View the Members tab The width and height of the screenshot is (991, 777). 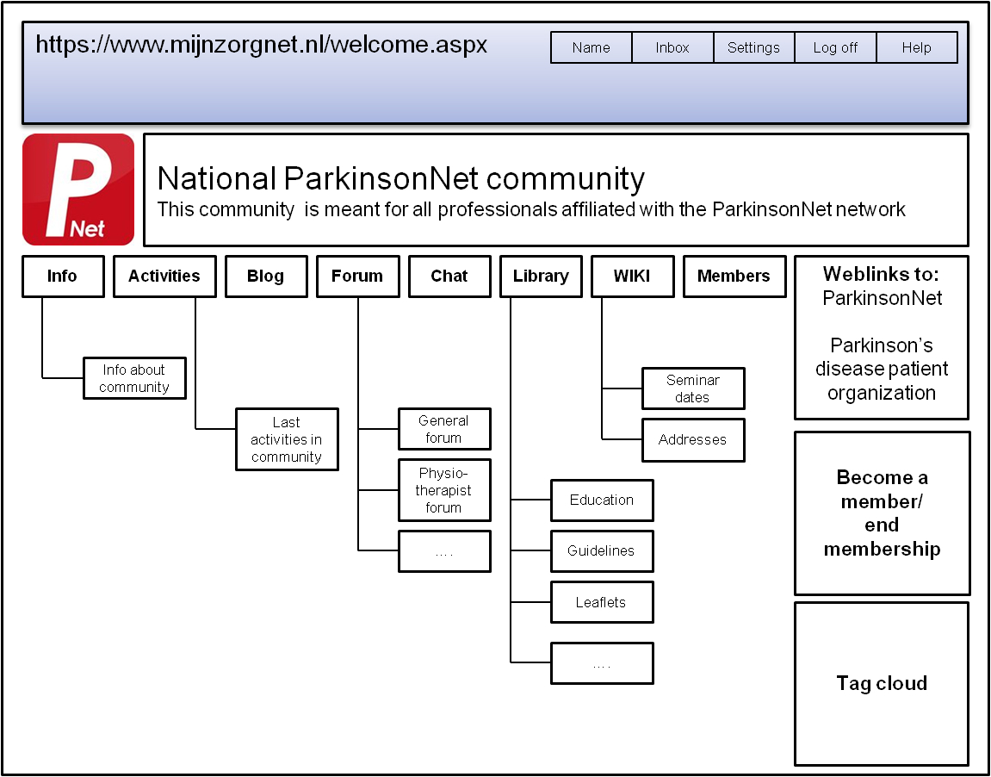click(x=734, y=277)
